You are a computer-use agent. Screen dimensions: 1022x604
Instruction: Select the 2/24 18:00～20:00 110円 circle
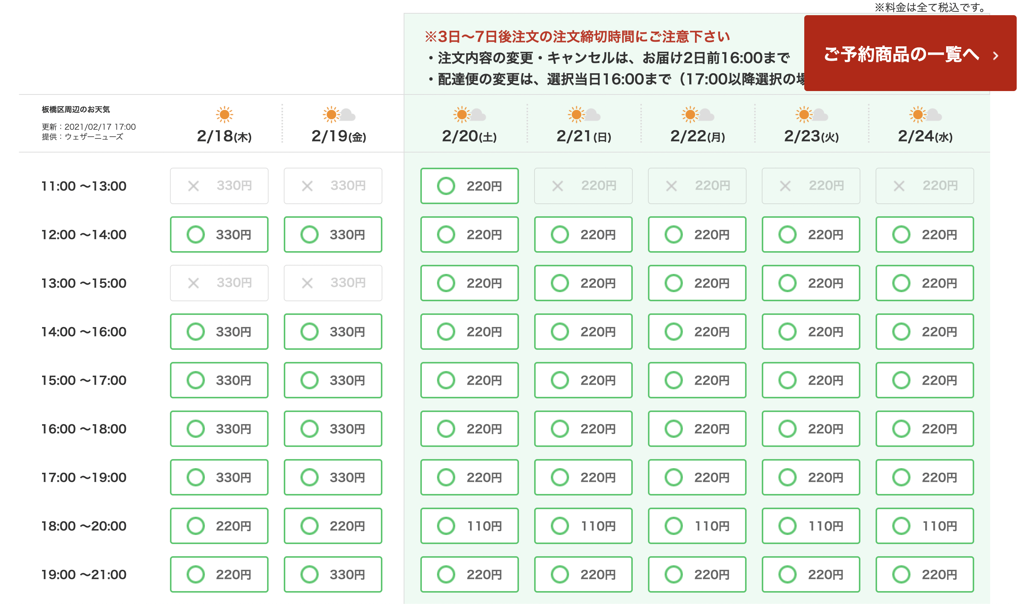[901, 526]
